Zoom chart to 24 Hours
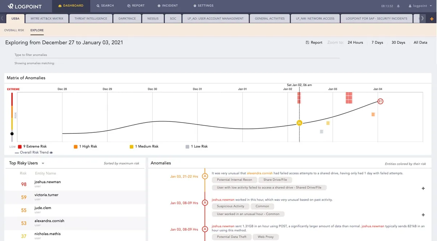 pos(355,43)
